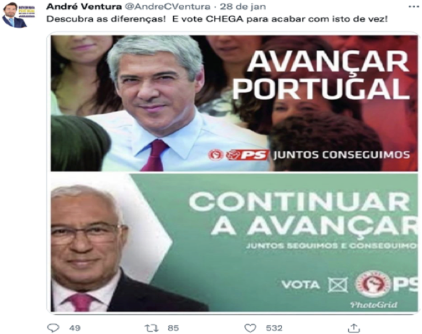Click the tweet text Descubra as diferenças
Image resolution: width=422 pixels, height=334 pixels.
click(106, 19)
